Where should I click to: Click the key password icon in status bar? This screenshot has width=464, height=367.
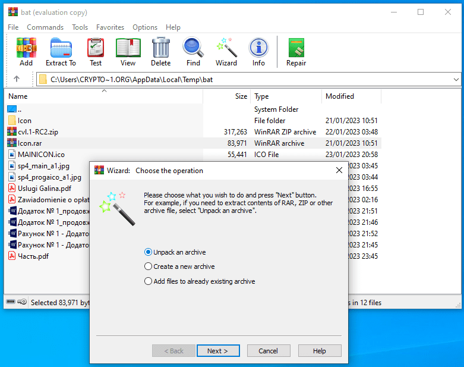22,302
